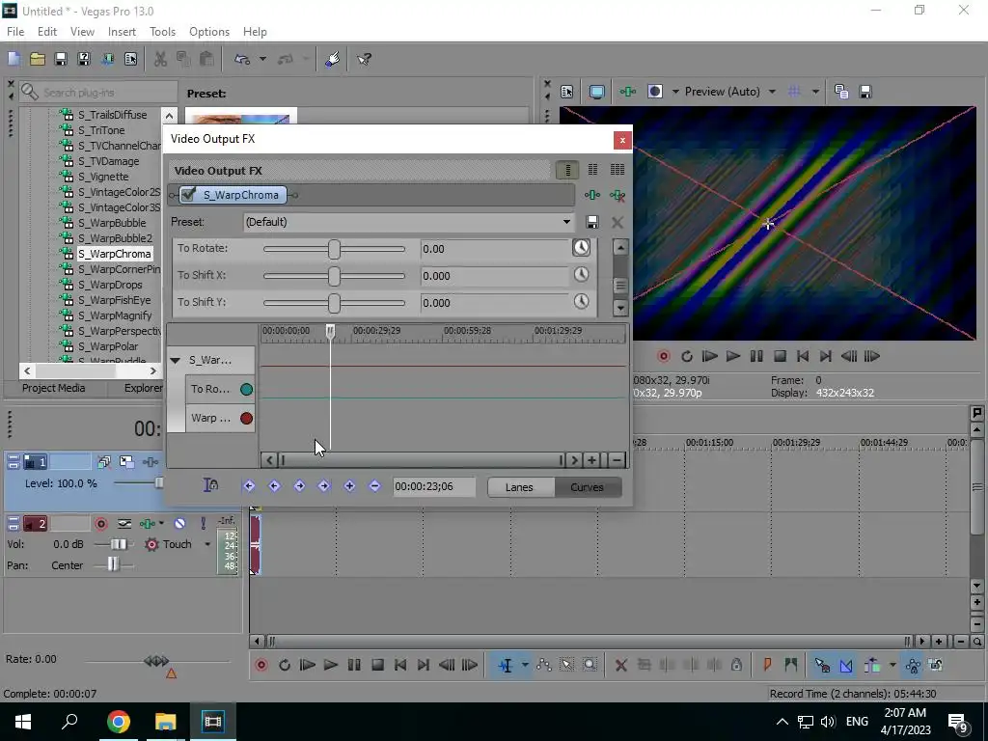Open the What's This help icon
988x741 pixels.
364,59
